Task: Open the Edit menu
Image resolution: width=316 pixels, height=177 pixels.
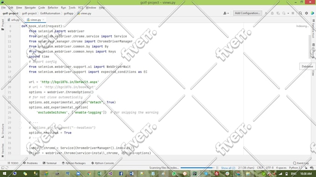Action: click(x=11, y=7)
